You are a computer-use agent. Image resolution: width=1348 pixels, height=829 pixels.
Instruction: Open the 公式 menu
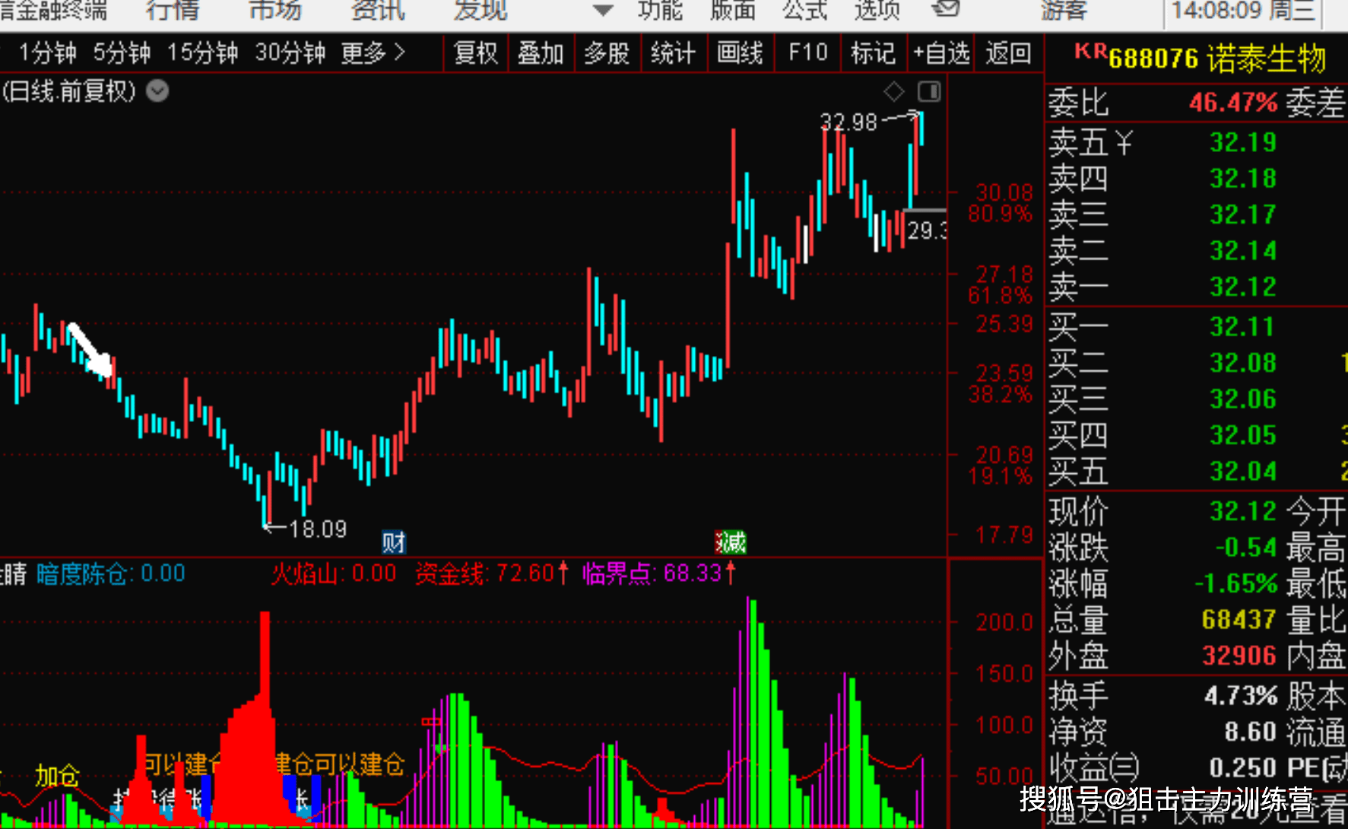click(805, 10)
